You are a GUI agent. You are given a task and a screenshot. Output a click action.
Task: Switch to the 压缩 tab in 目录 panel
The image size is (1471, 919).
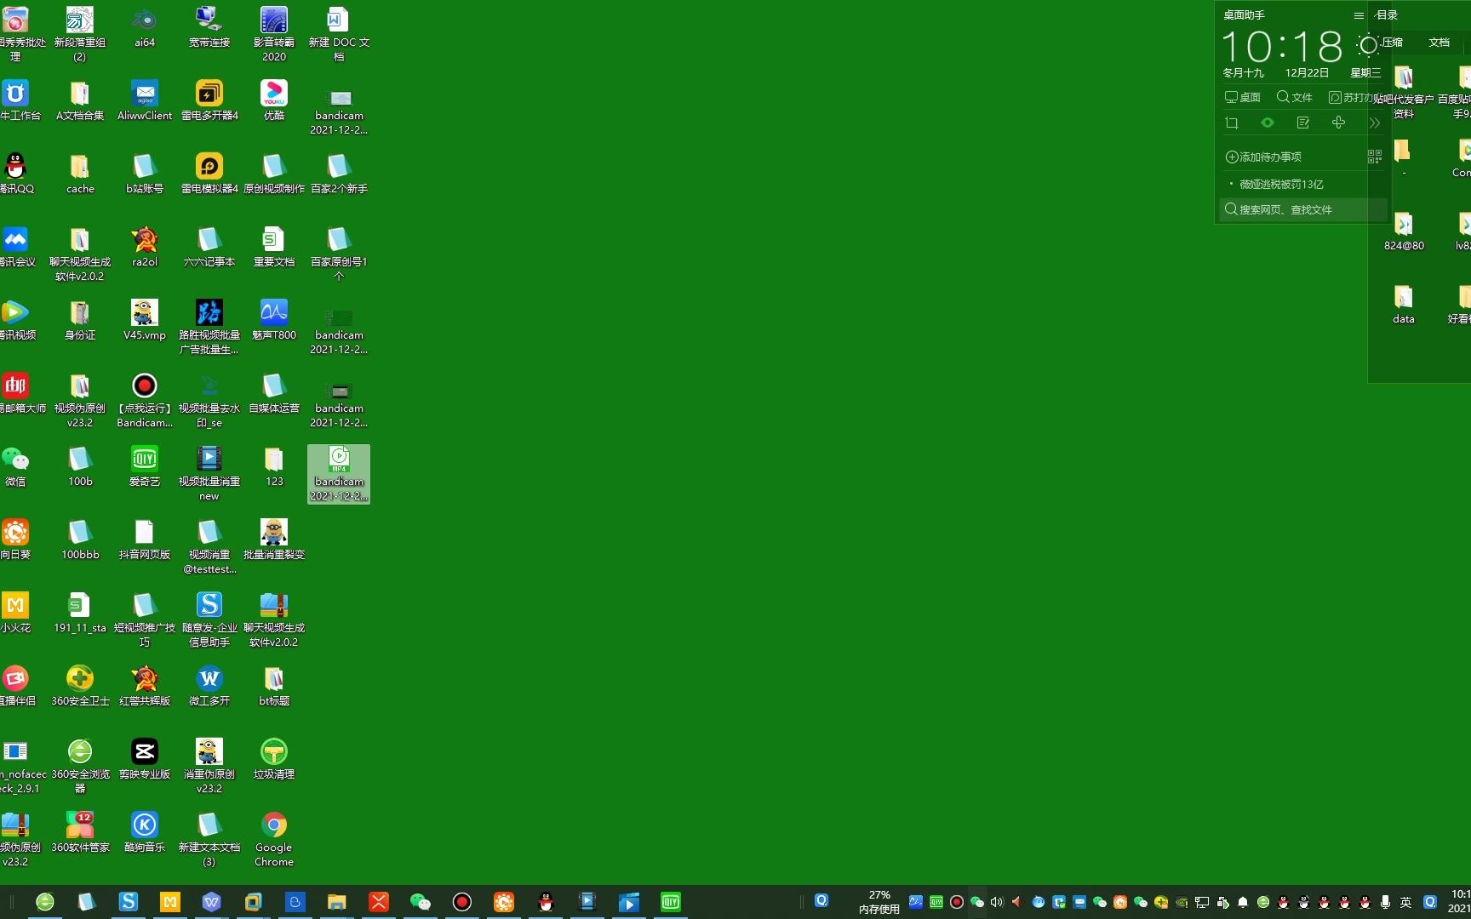click(x=1393, y=42)
